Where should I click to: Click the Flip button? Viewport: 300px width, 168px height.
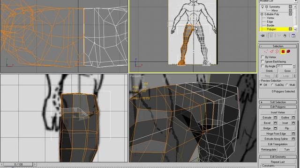tap(286, 128)
